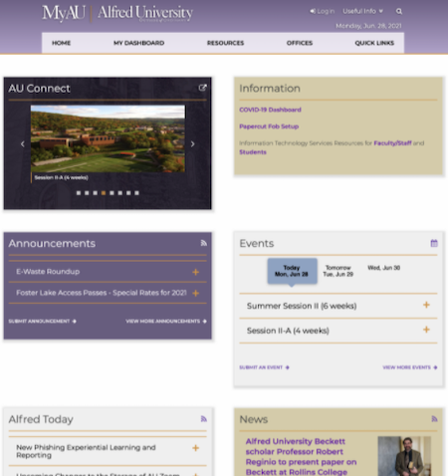
Task: Open the Beckett scholar Robert Reginio news headline
Action: coord(302,457)
